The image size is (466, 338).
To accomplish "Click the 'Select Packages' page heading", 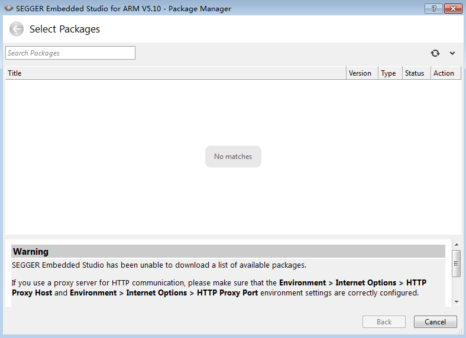I will pyautogui.click(x=64, y=29).
